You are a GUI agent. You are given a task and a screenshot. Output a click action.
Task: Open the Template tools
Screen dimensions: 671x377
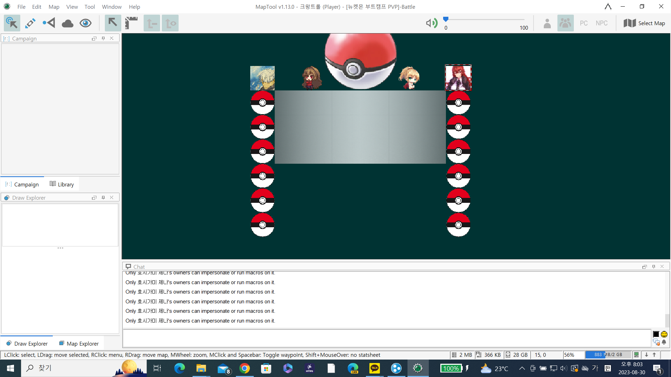(49, 23)
